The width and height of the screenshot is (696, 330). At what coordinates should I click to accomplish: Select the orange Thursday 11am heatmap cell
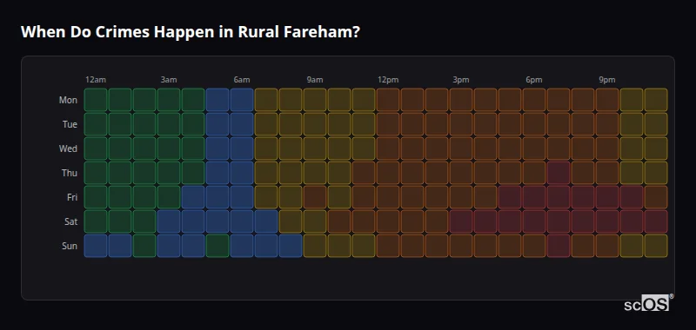(x=364, y=173)
